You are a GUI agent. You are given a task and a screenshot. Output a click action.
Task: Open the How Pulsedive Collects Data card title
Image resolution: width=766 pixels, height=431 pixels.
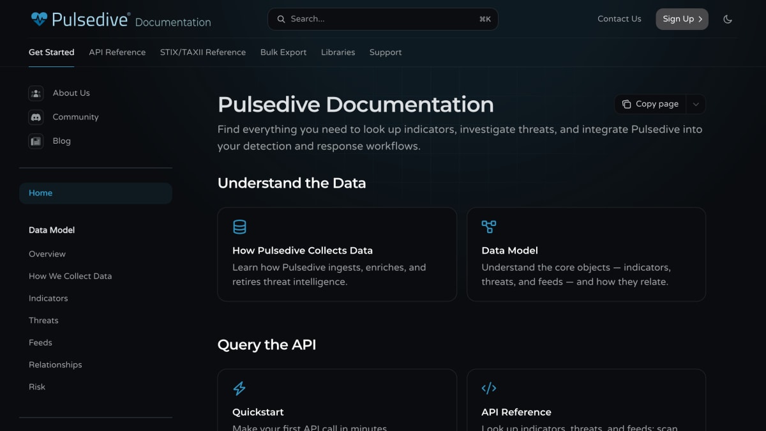303,251
